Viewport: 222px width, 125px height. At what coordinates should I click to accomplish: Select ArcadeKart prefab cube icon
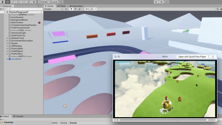[x=10, y=59]
